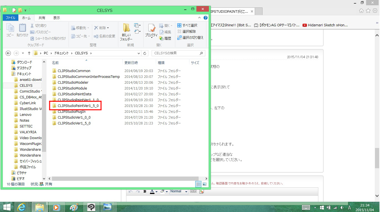
Task: Switch to Home (ホーム) ribbon tab
Action: [x=26, y=18]
